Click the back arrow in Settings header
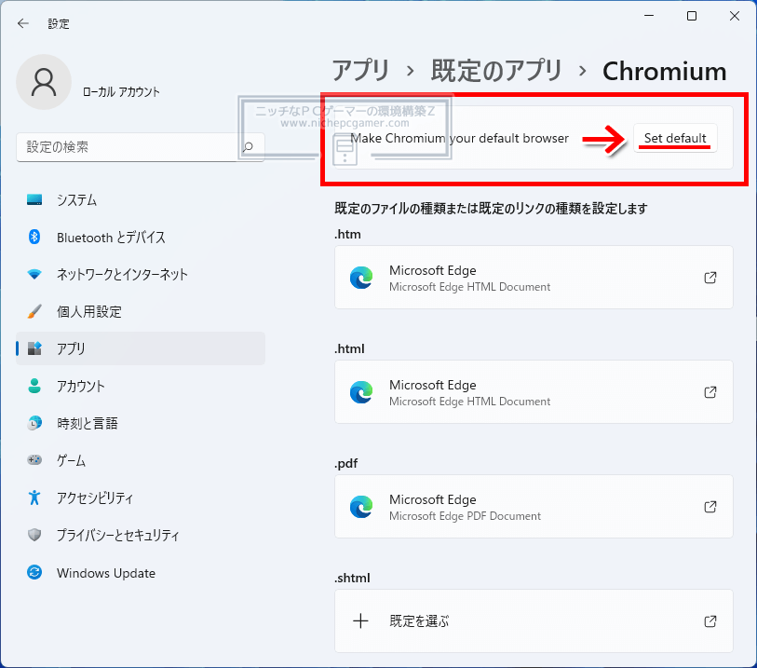 [x=22, y=23]
